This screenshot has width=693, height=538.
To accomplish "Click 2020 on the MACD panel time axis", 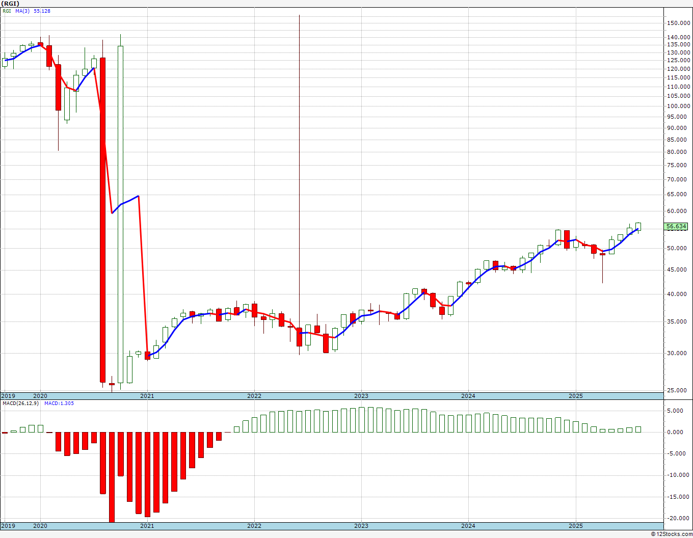I will tap(40, 525).
